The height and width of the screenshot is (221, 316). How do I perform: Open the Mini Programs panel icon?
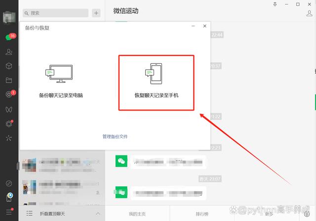click(x=9, y=184)
